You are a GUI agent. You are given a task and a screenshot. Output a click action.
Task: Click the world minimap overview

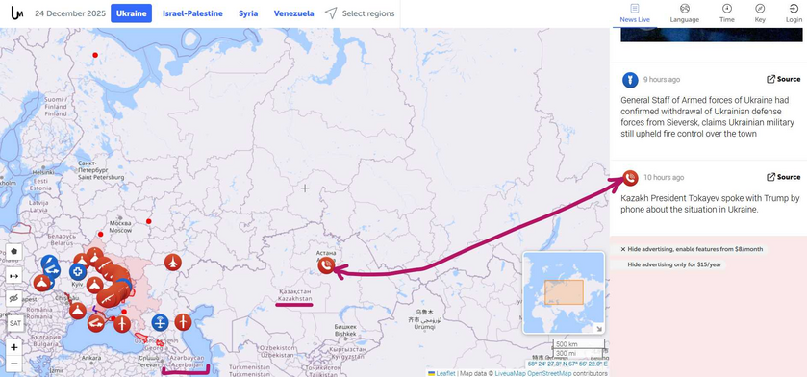pyautogui.click(x=564, y=292)
